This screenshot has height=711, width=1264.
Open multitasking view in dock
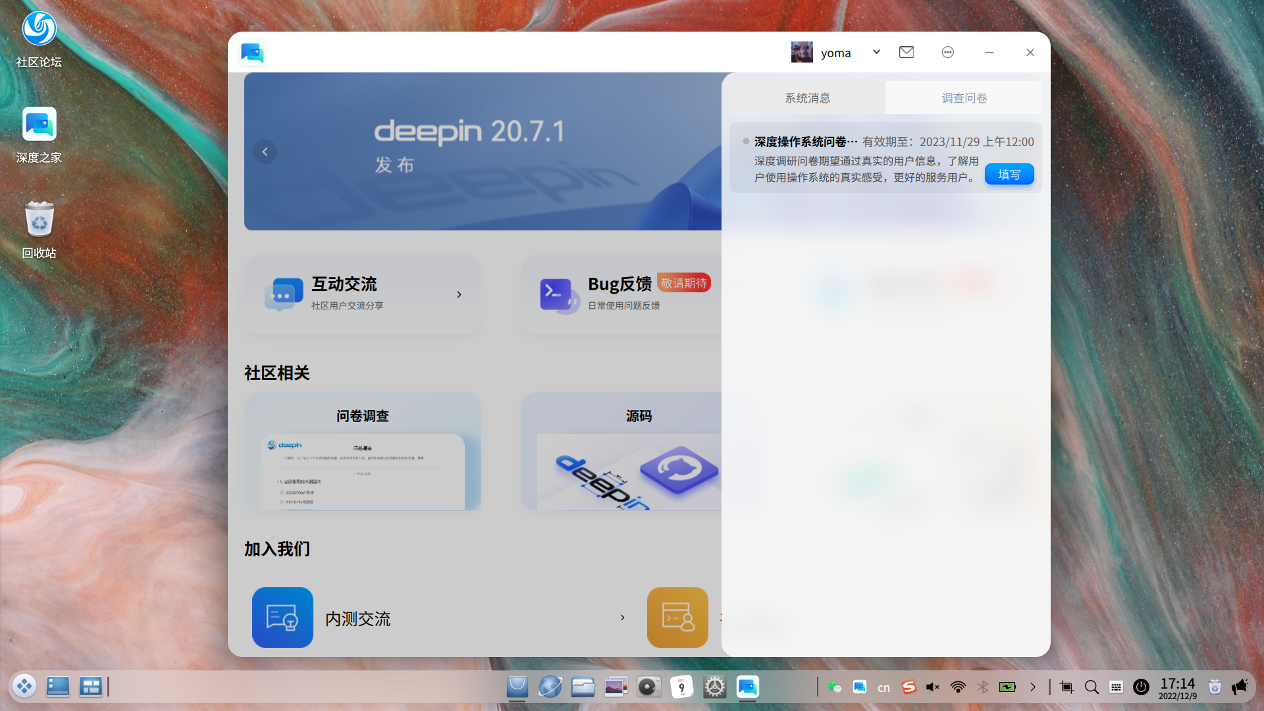point(90,687)
